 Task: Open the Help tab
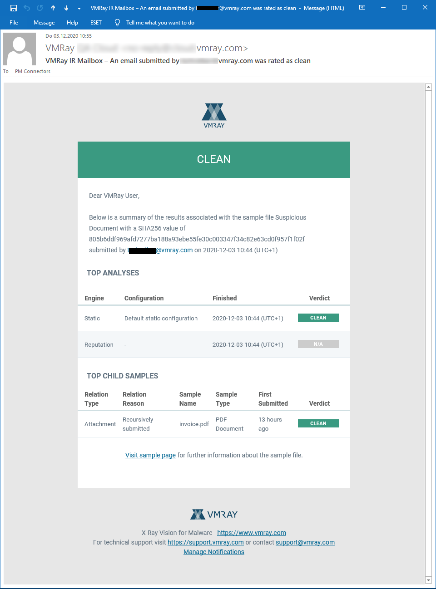72,22
